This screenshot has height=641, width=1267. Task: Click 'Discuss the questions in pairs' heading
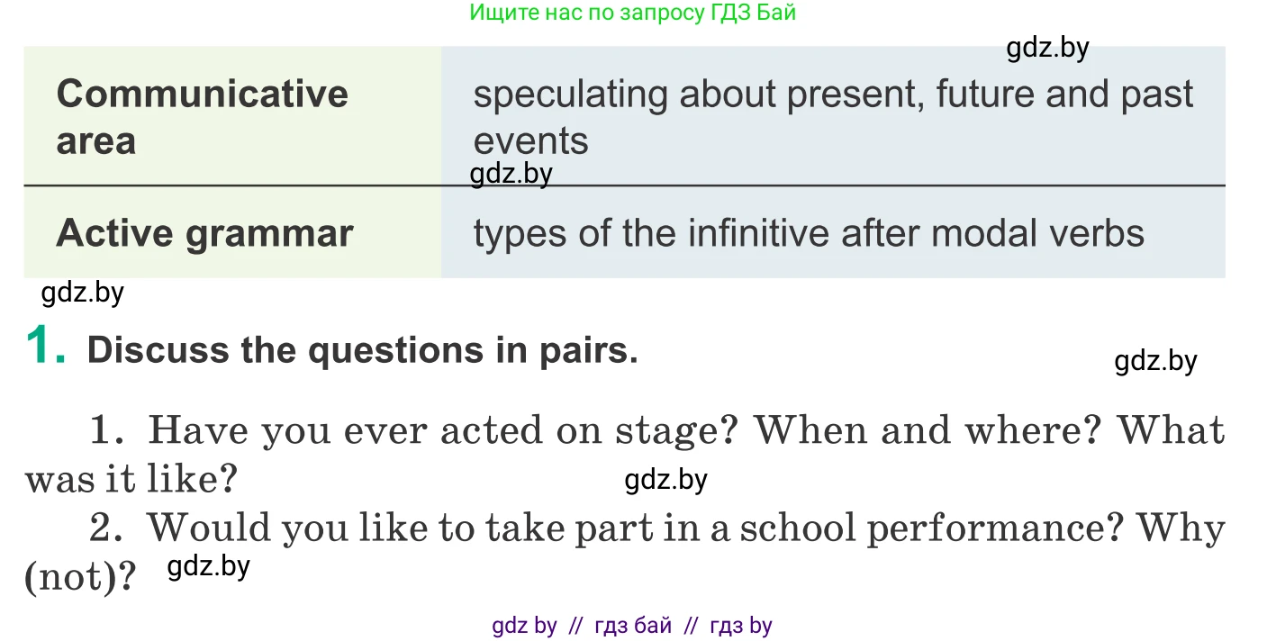tap(362, 349)
